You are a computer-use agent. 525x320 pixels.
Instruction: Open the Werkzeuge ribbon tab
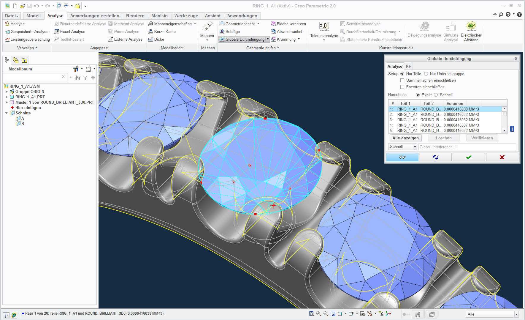(x=186, y=16)
